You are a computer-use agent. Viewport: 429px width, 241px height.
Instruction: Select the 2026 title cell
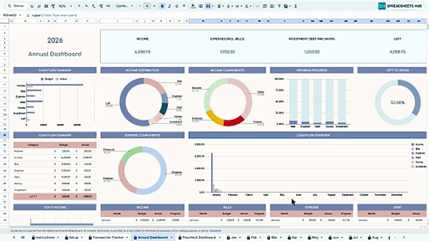pos(55,41)
